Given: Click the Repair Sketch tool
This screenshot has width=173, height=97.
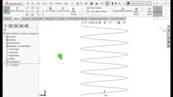Looking at the screenshot, I should 136,11.
